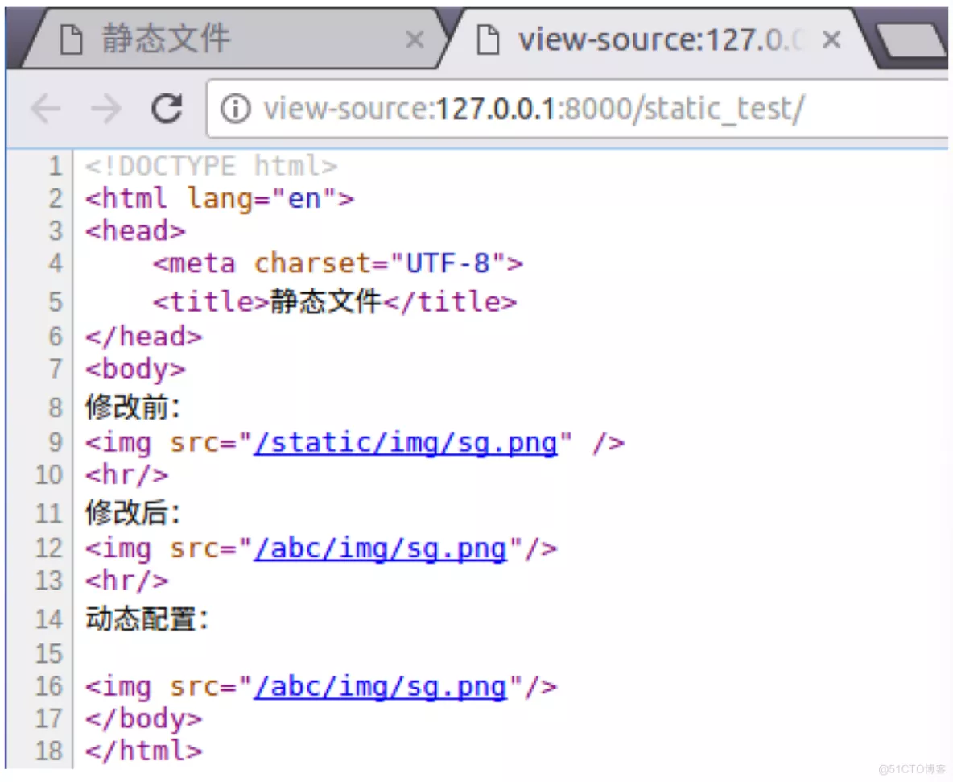Click the opening <head> tag

(x=135, y=231)
